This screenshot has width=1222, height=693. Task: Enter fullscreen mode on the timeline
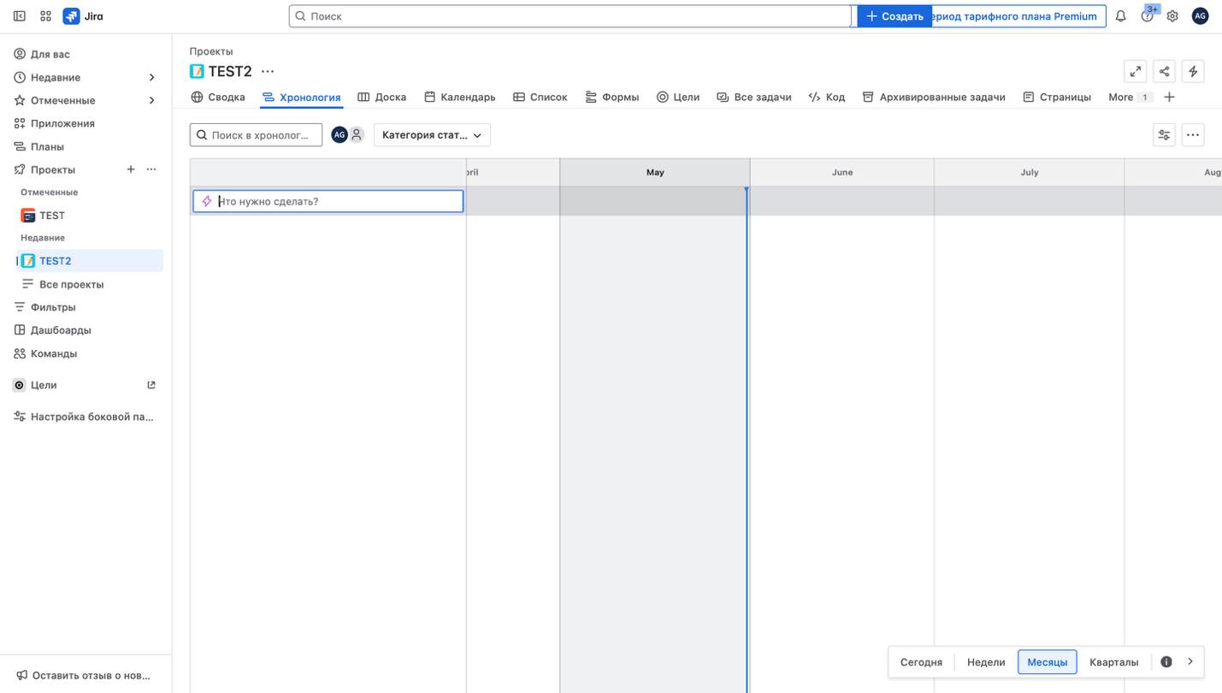point(1135,71)
